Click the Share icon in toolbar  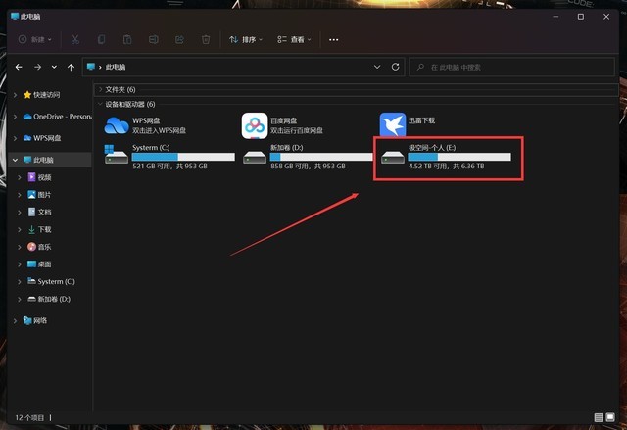tap(179, 39)
